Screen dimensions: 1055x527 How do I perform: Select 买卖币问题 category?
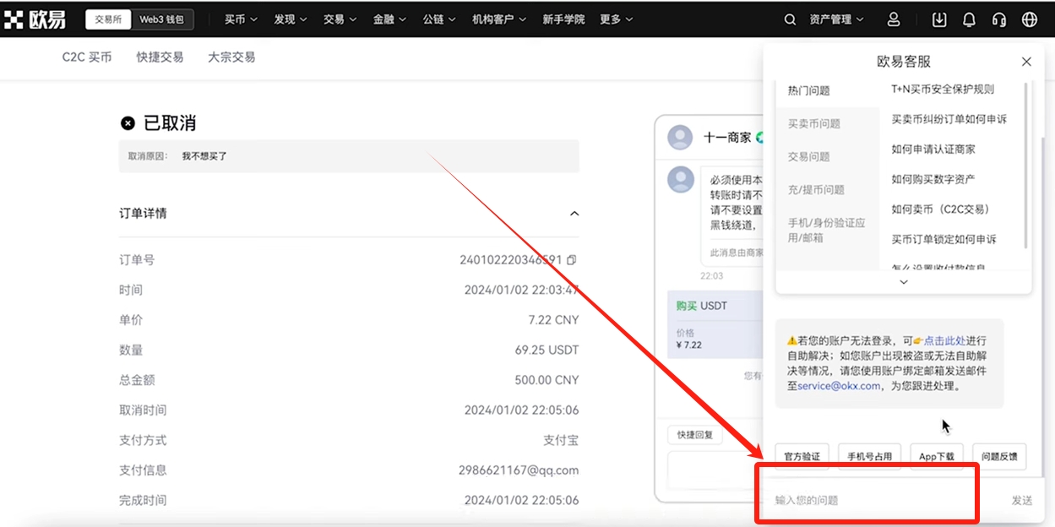[x=814, y=124]
